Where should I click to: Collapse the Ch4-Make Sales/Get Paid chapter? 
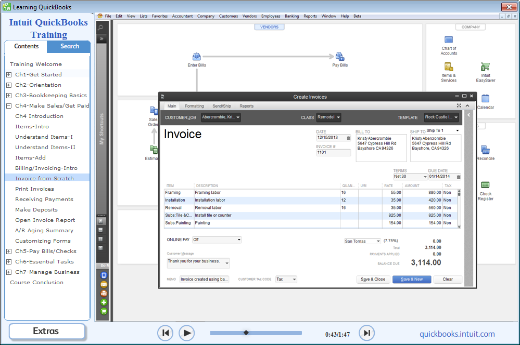click(x=9, y=106)
